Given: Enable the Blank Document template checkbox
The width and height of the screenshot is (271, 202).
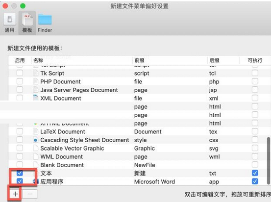Looking at the screenshot, I should click(20, 164).
